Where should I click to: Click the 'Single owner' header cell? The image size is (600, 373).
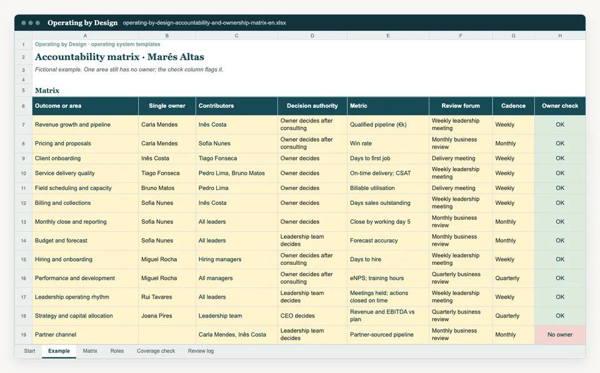[x=167, y=106]
